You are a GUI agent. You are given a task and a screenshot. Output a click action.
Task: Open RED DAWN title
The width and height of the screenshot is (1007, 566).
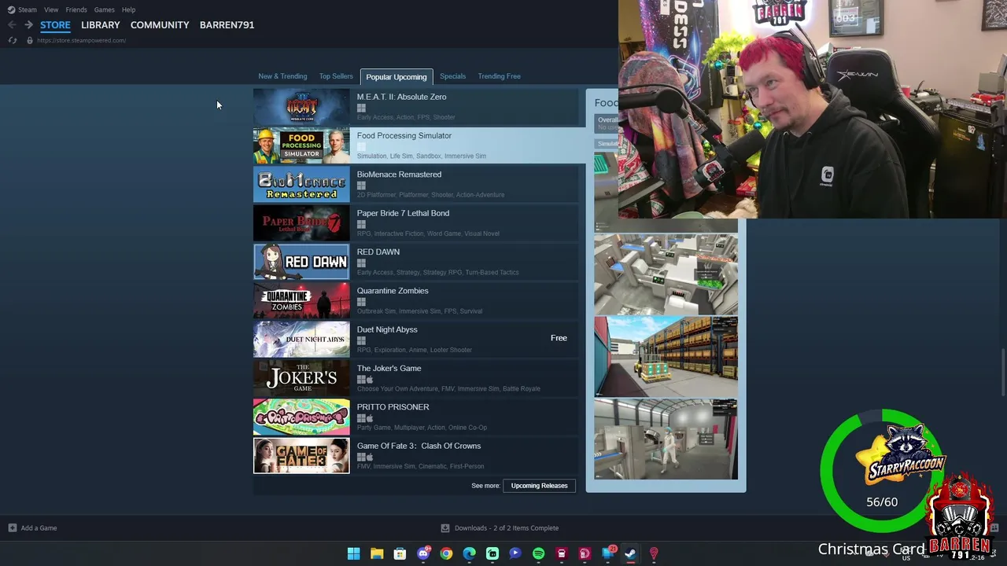click(x=378, y=252)
